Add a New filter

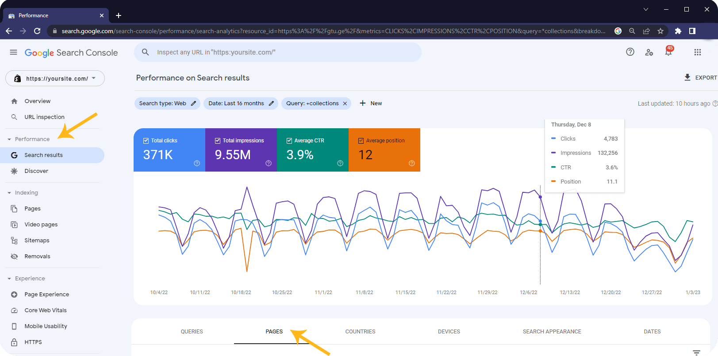coord(371,103)
